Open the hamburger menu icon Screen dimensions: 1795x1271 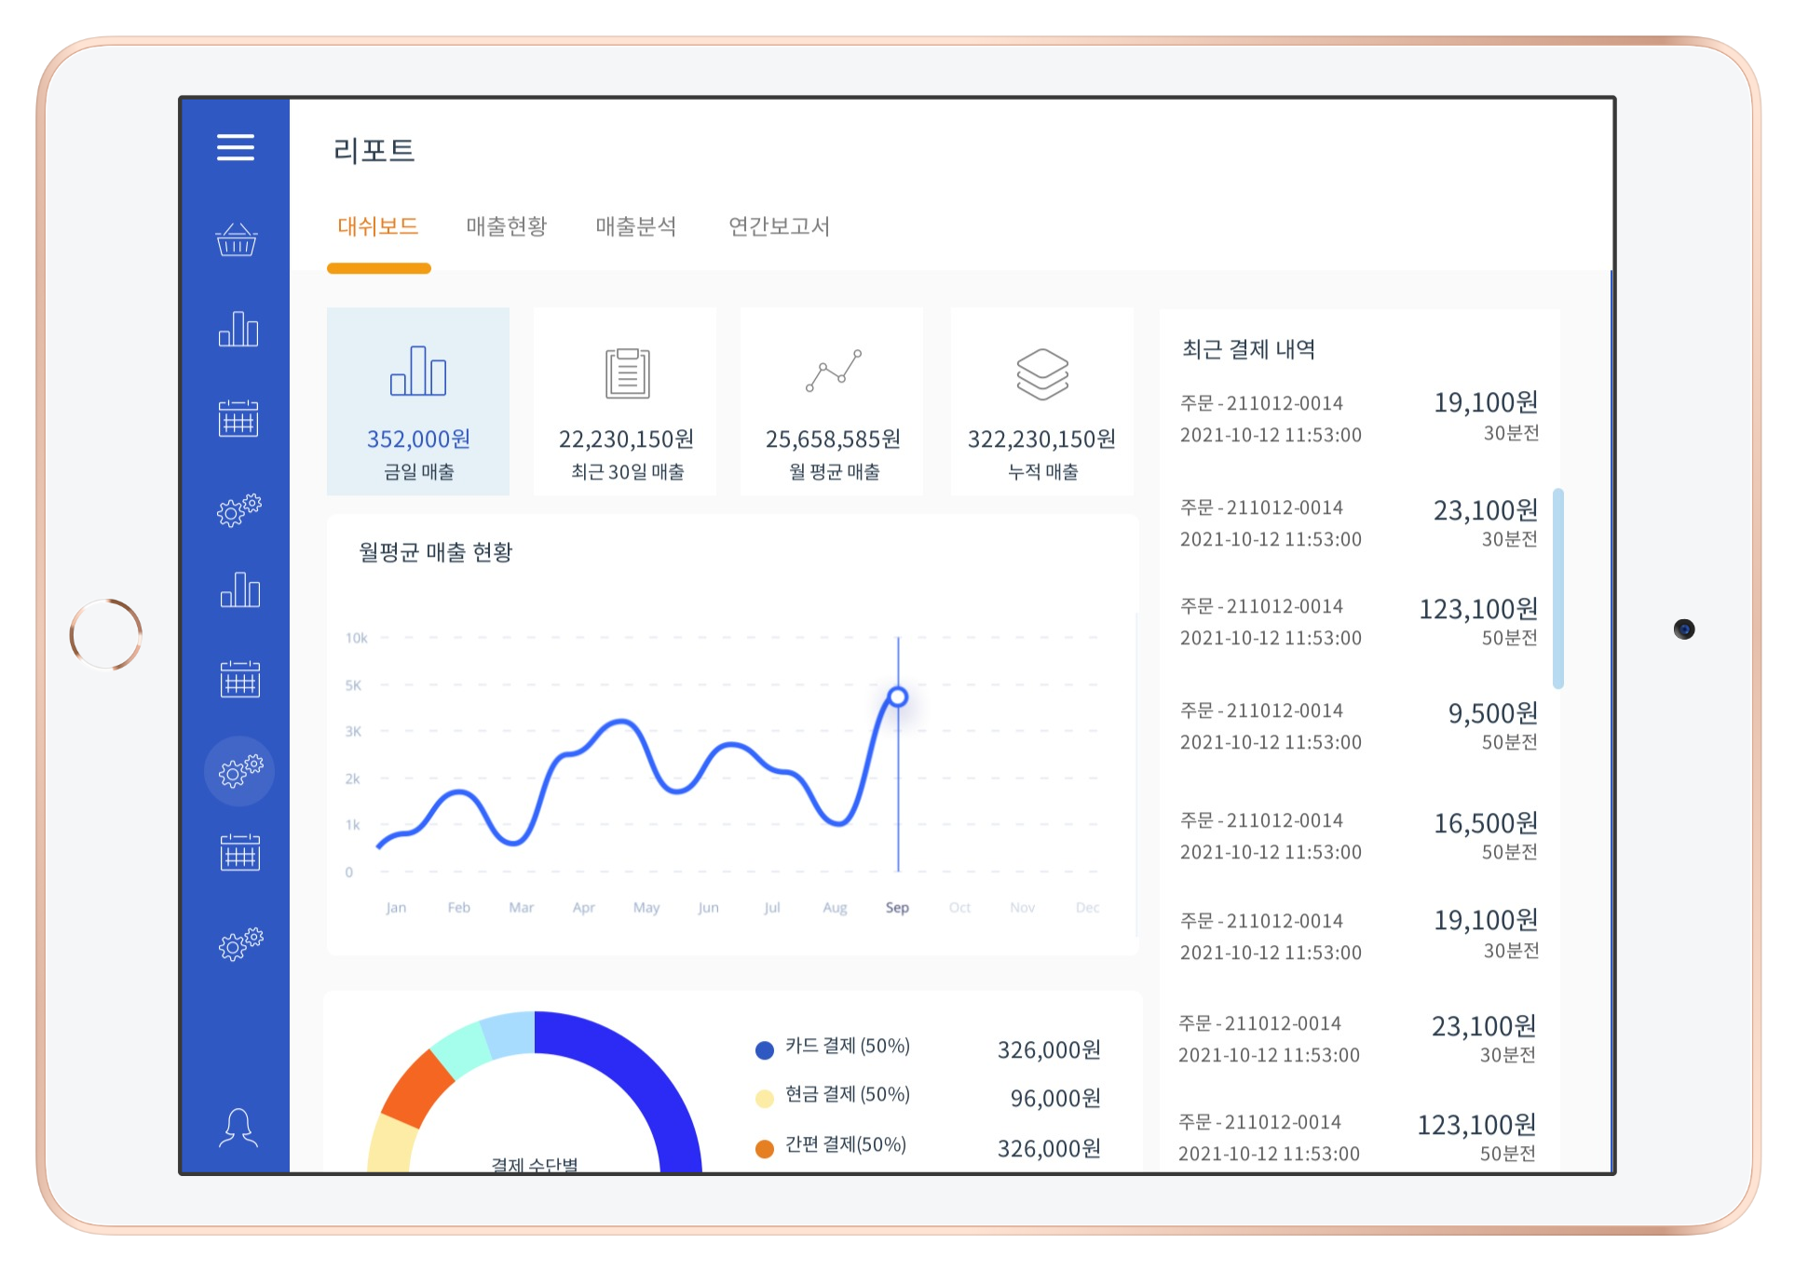[x=236, y=147]
